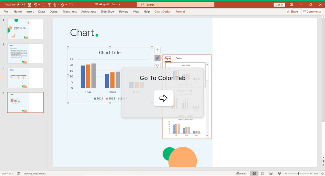
Task: Toggle the Notes pane button
Action: (241, 173)
